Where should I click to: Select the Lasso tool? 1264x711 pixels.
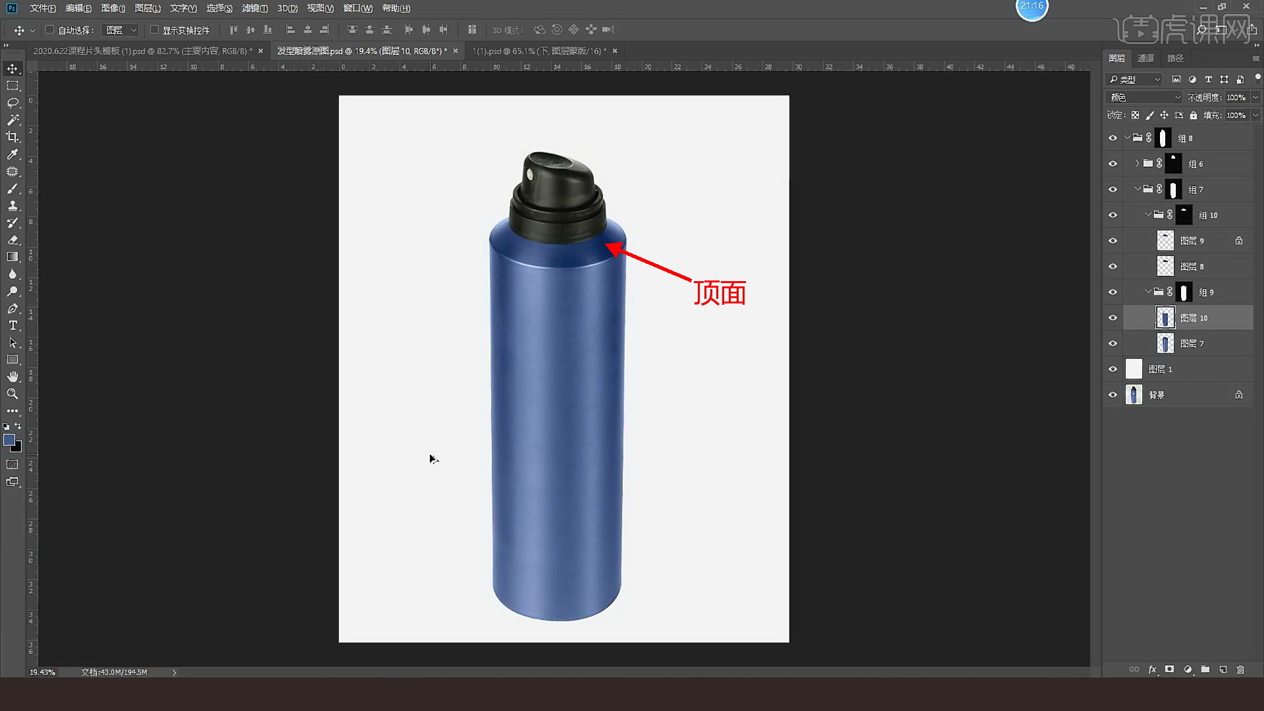click(13, 103)
